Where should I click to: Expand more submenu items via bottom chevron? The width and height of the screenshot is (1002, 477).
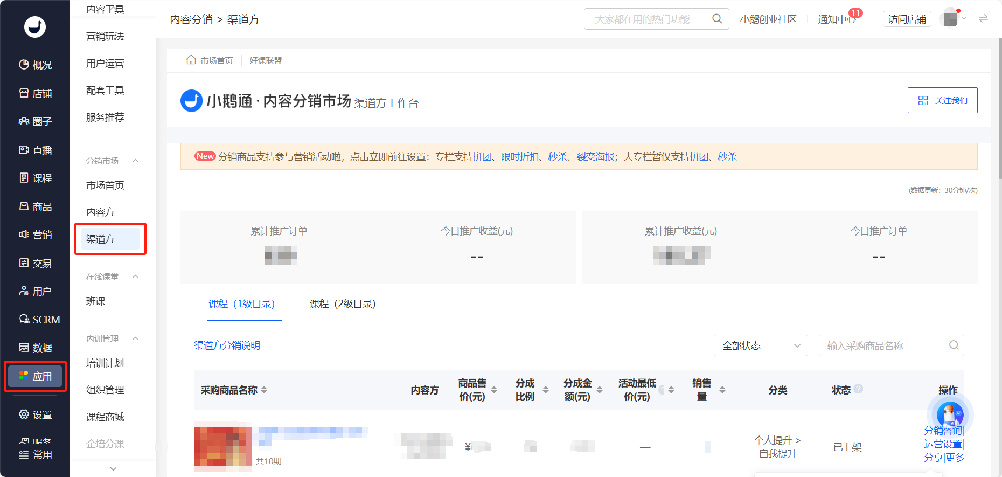coord(113,468)
